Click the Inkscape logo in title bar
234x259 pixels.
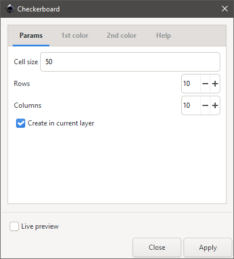tap(10, 9)
